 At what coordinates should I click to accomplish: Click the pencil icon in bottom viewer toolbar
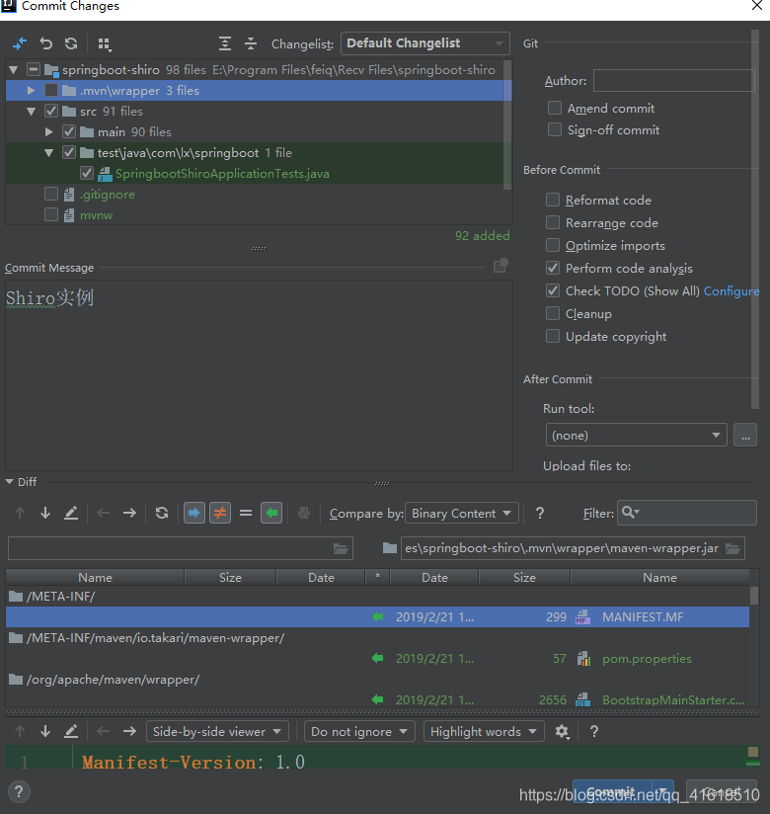pos(71,731)
